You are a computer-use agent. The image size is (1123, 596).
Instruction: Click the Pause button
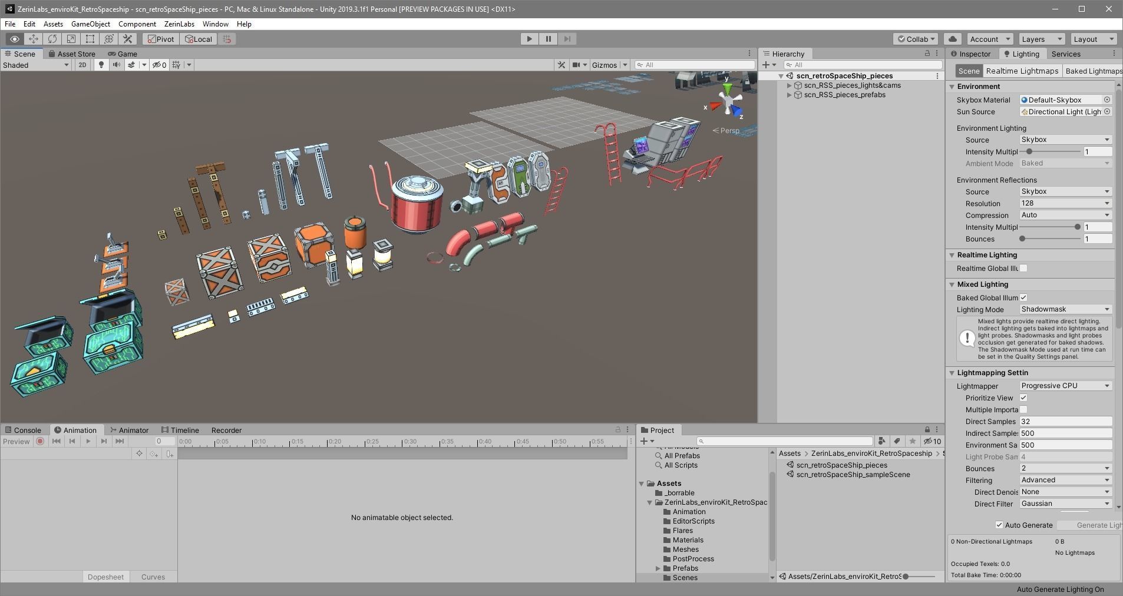tap(548, 39)
